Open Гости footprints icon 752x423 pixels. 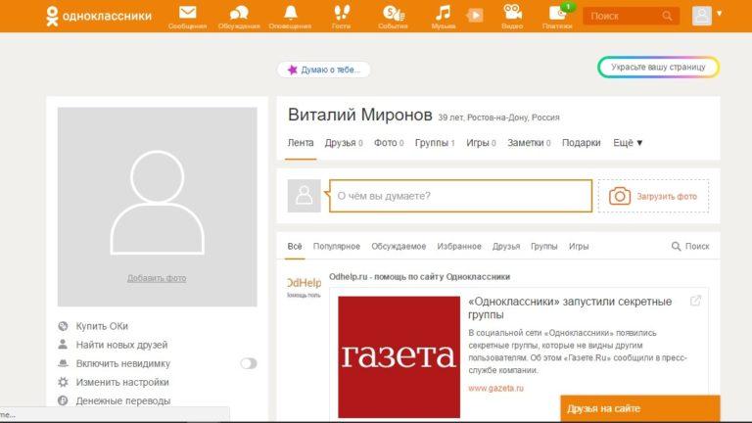pyautogui.click(x=342, y=15)
